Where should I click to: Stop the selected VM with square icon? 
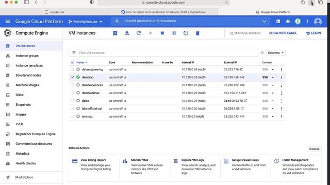162,33
